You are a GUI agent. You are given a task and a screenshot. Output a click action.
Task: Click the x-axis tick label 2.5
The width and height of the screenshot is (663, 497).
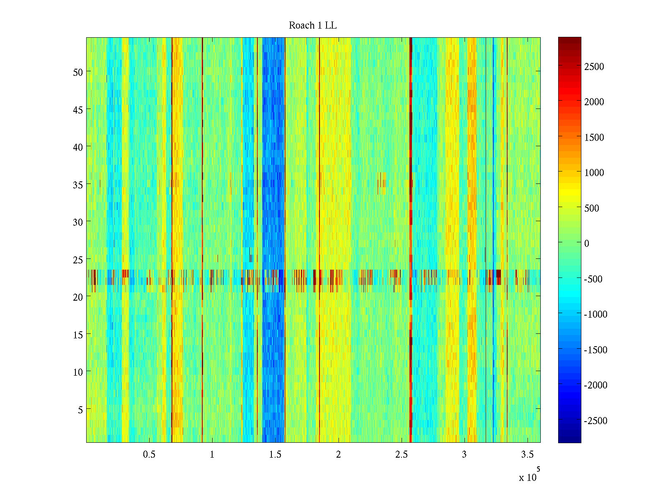(401, 455)
